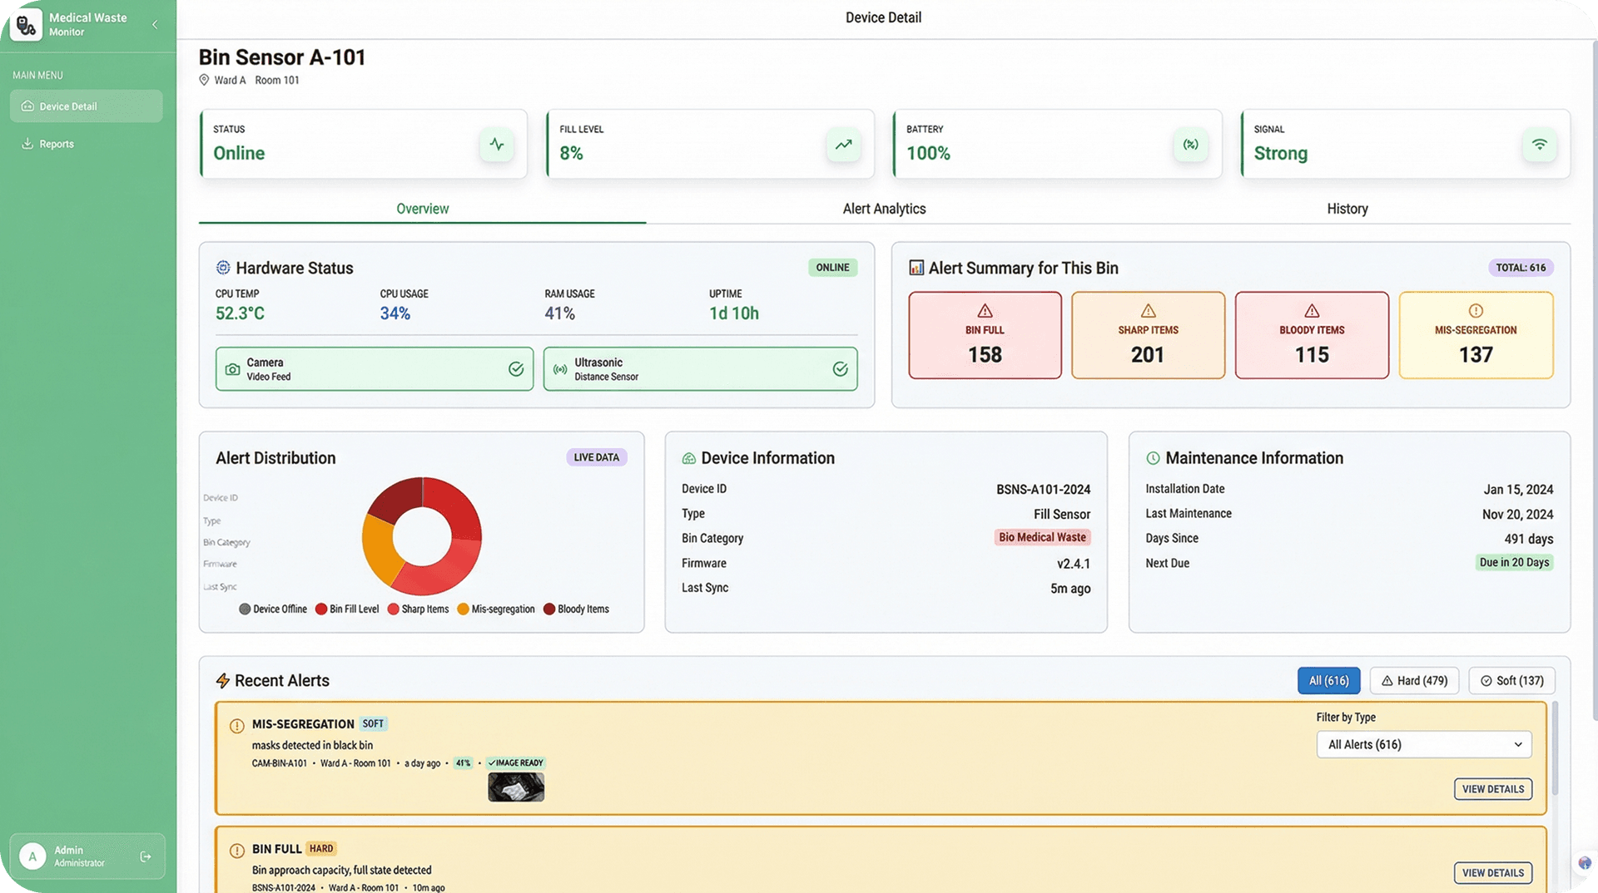
Task: Switch to the Alert Analytics tab
Action: tap(884, 209)
